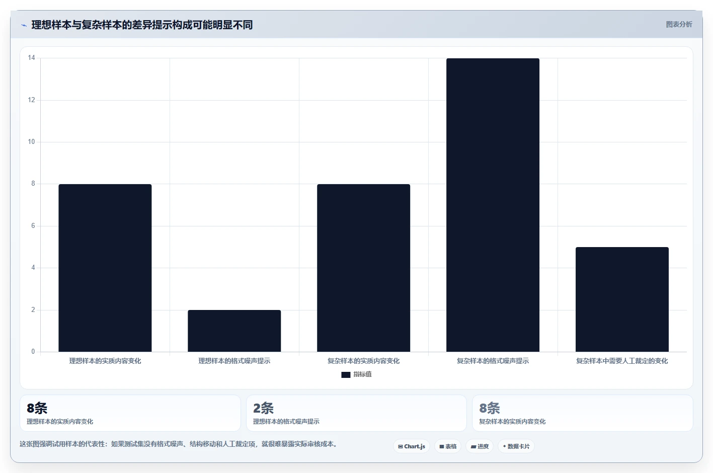713x473 pixels.
Task: Click the bar for 复杂样本的实质内容变化
Action: point(364,268)
